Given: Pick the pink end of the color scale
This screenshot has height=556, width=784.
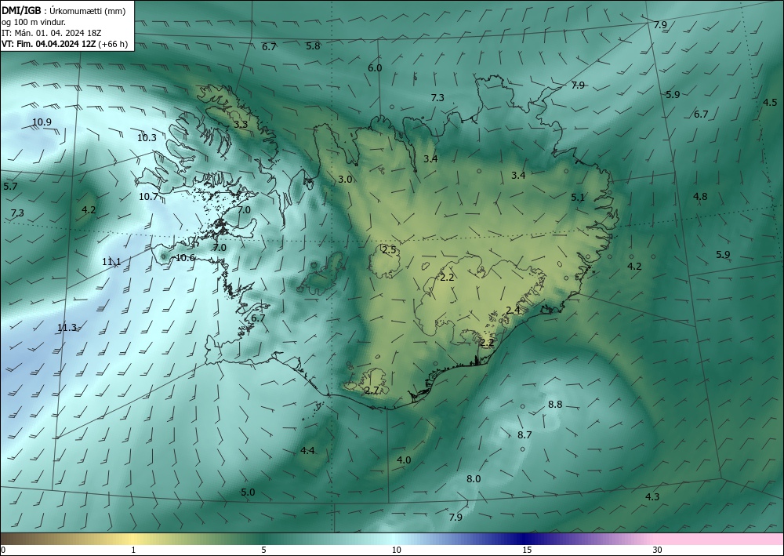Looking at the screenshot, I should pyautogui.click(x=720, y=539).
